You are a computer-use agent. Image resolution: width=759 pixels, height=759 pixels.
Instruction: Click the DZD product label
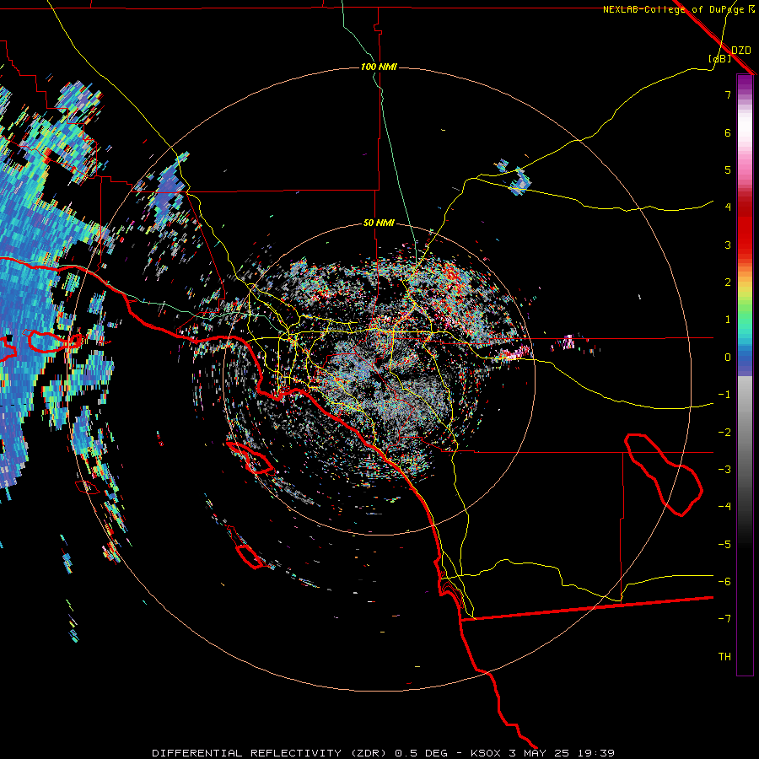(x=741, y=51)
